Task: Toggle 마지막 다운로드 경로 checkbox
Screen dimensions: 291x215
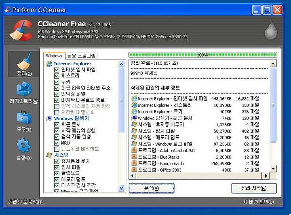Action: pyautogui.click(x=57, y=100)
